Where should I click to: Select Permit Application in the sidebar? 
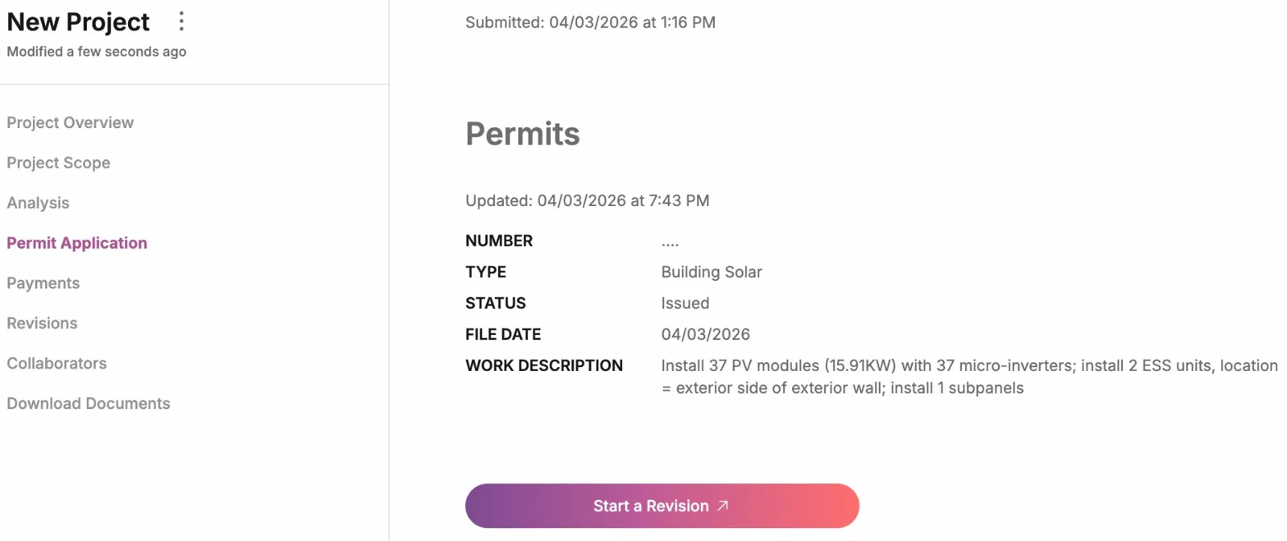[76, 242]
